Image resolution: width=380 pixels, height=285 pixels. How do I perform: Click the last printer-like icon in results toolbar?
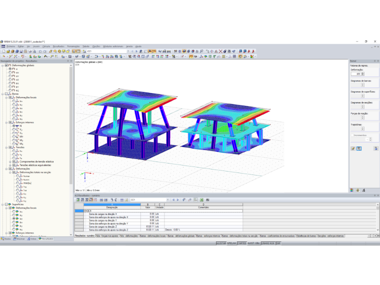tap(207, 200)
